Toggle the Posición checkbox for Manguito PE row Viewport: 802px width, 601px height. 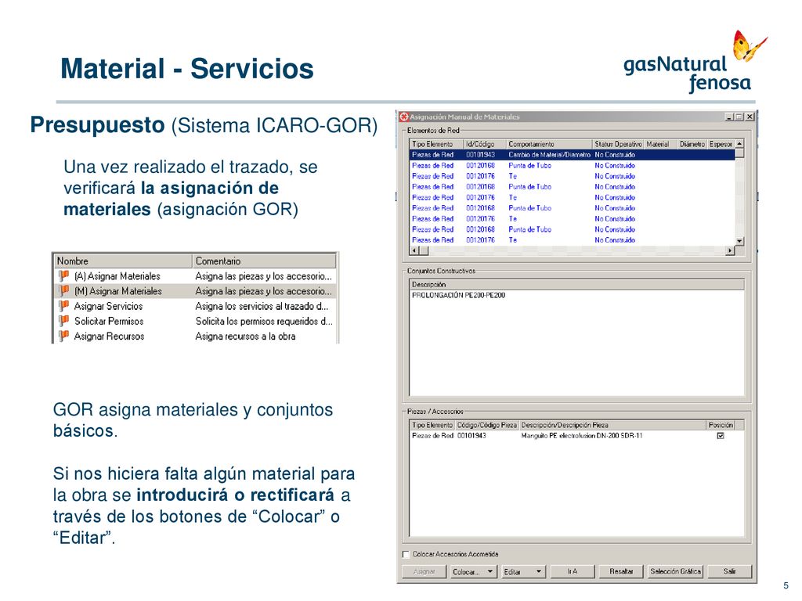tap(721, 436)
